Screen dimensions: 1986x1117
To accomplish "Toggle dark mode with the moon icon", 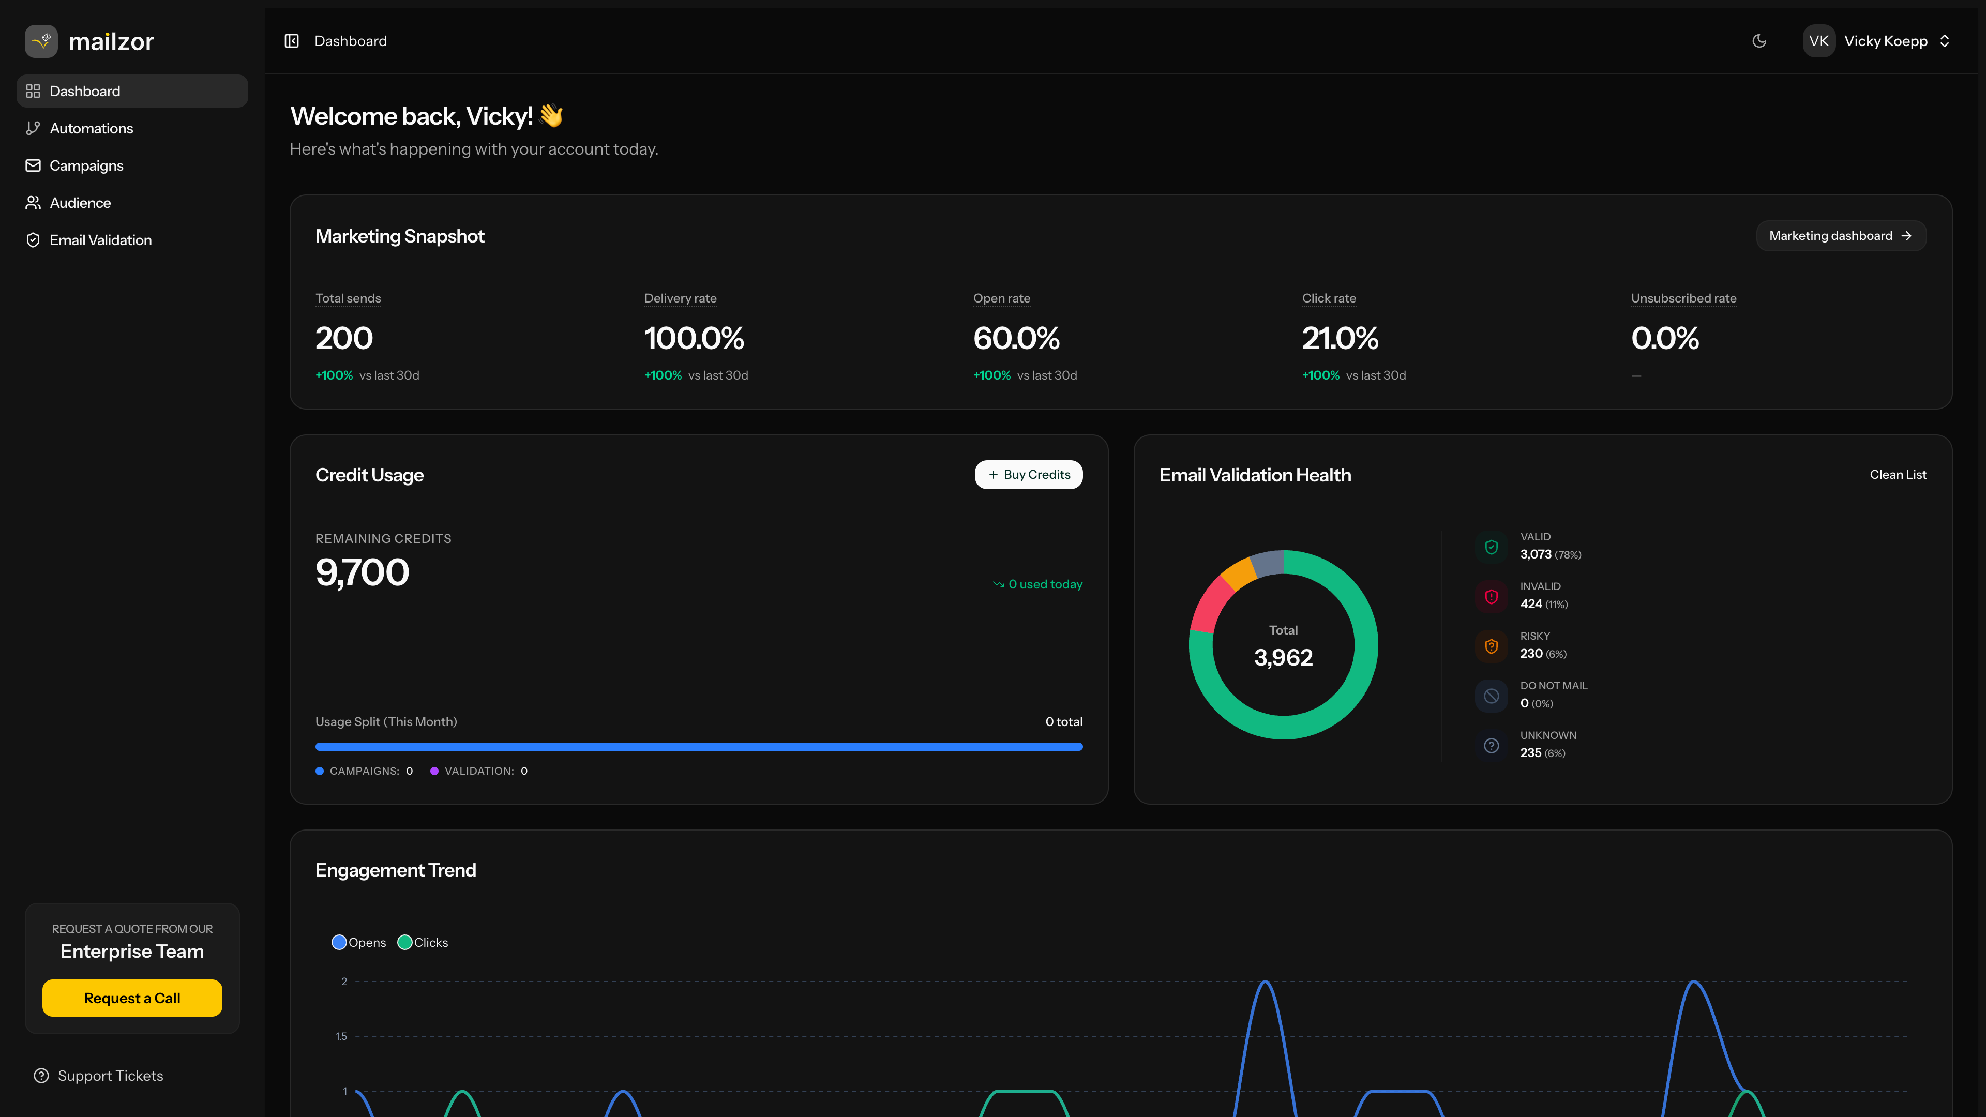I will pyautogui.click(x=1759, y=41).
